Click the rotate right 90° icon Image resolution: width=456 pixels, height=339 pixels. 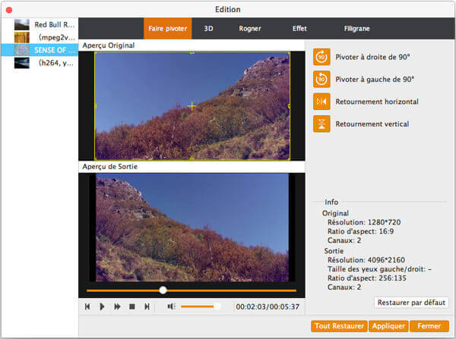click(321, 57)
